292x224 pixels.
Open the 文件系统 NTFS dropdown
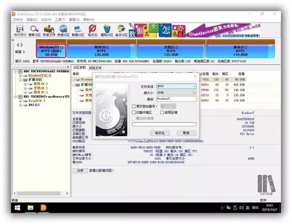(x=177, y=86)
